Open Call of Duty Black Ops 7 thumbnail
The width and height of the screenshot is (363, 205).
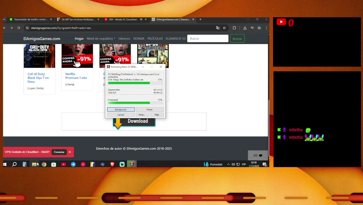tap(39, 56)
